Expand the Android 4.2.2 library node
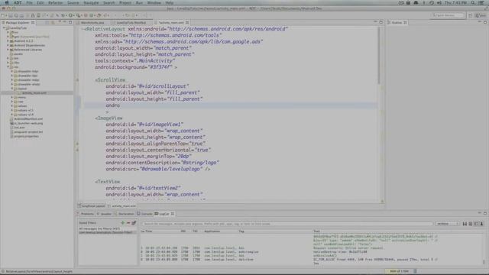 pyautogui.click(x=8, y=40)
